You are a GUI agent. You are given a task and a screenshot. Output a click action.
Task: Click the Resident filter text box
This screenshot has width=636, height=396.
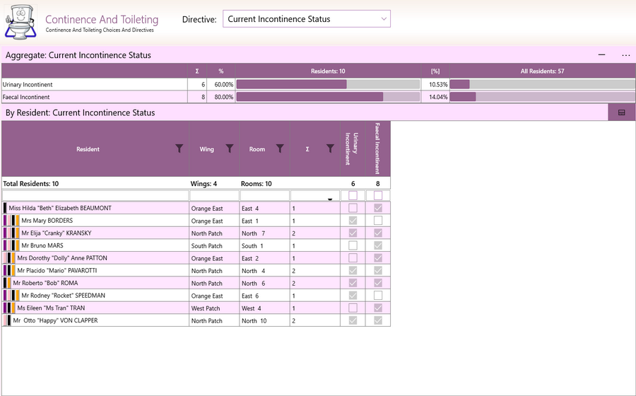point(95,196)
